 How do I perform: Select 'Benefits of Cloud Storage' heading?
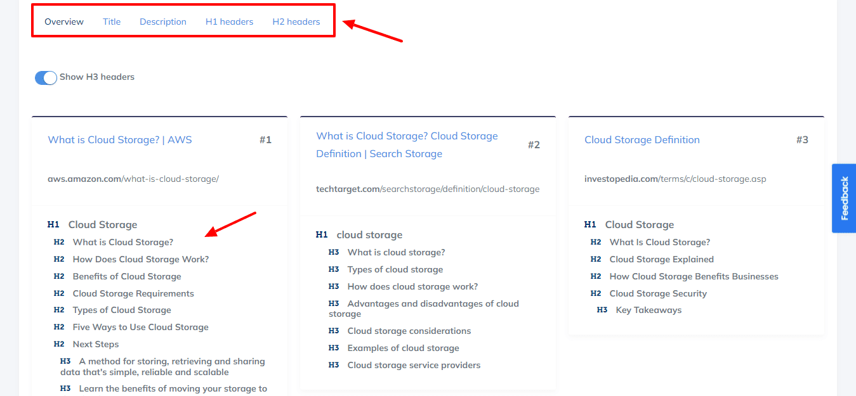(x=127, y=276)
